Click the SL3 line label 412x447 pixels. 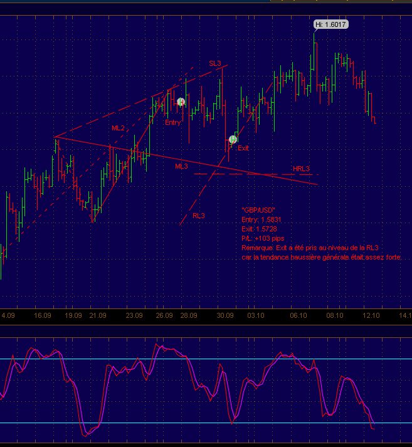(x=215, y=63)
